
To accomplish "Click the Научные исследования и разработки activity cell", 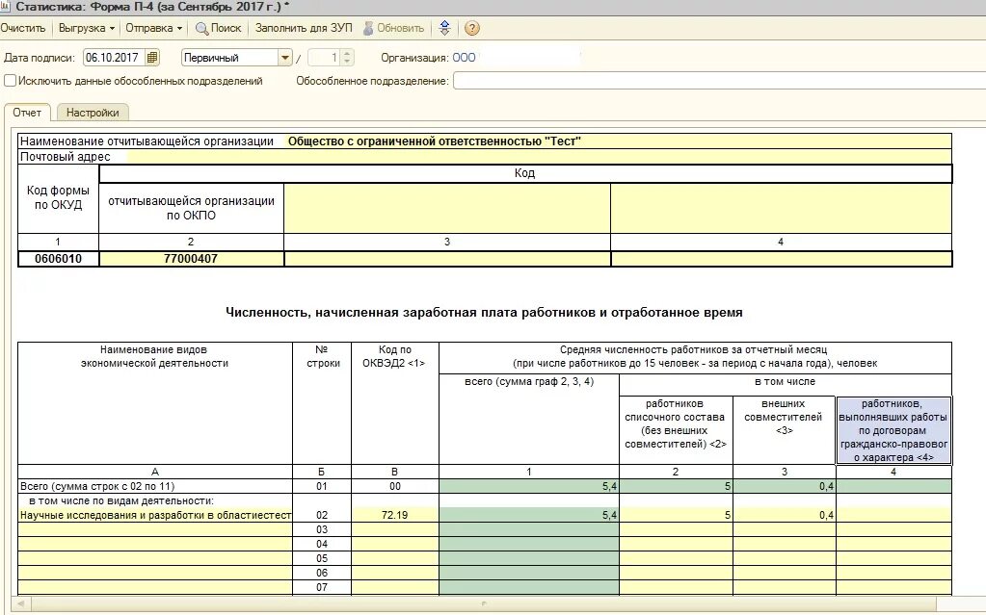I will pos(155,515).
